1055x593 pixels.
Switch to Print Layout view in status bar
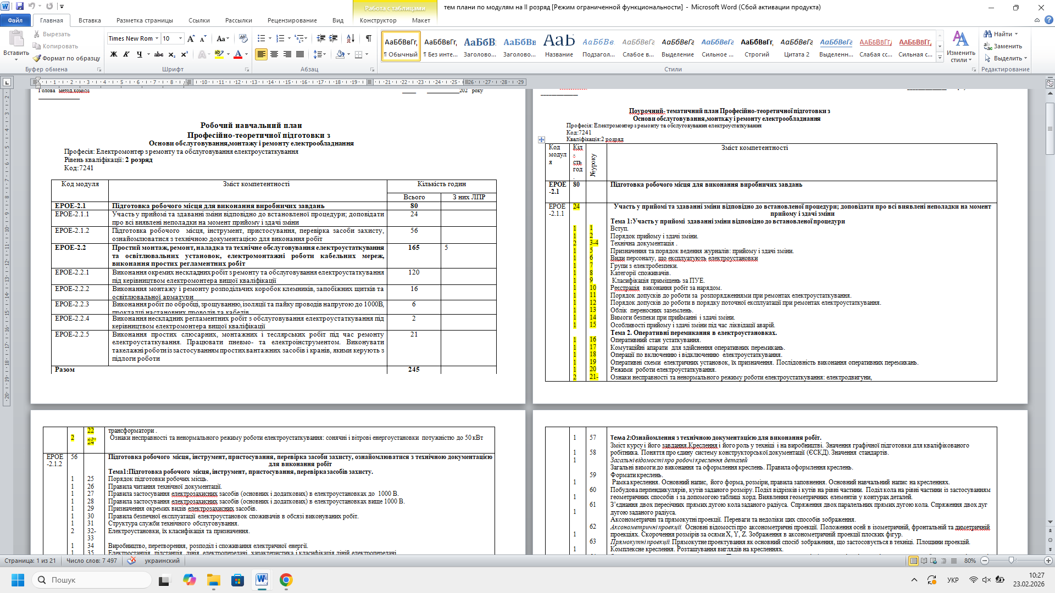(913, 561)
